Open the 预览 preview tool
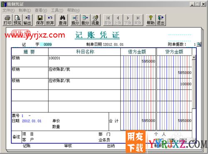The height and width of the screenshot is (154, 208). [x=17, y=20]
